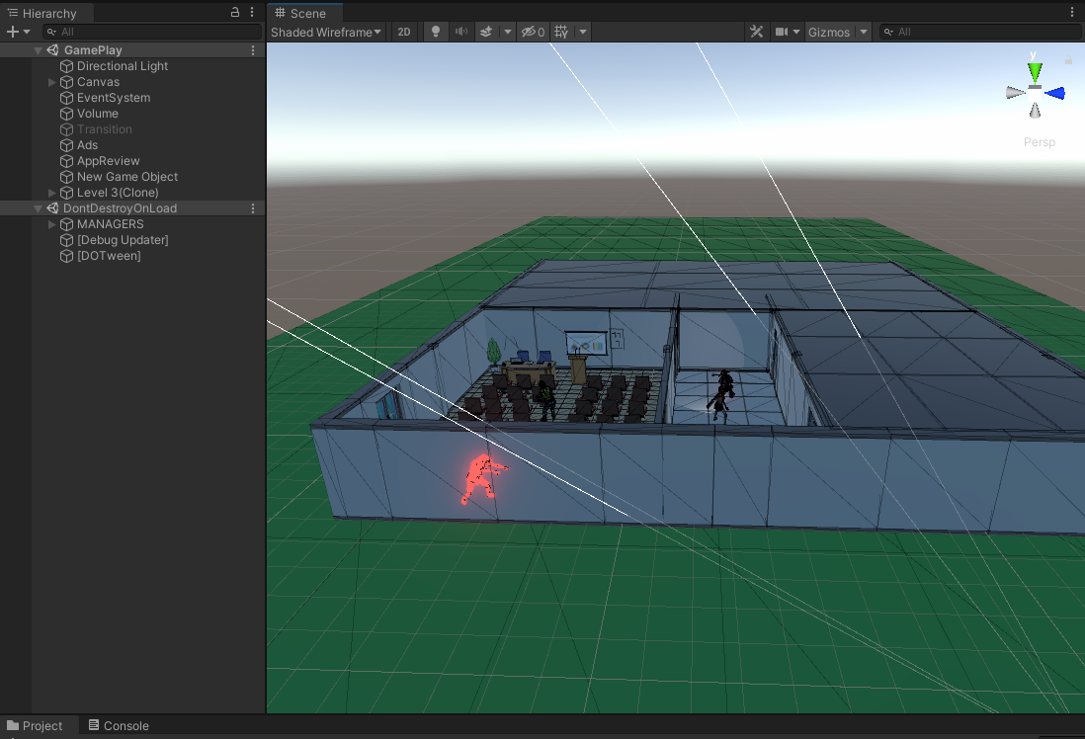Click Unity scene icon beside DontDestroyOnLoad

coord(52,208)
